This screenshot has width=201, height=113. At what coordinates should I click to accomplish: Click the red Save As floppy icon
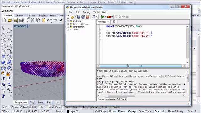click(87, 17)
